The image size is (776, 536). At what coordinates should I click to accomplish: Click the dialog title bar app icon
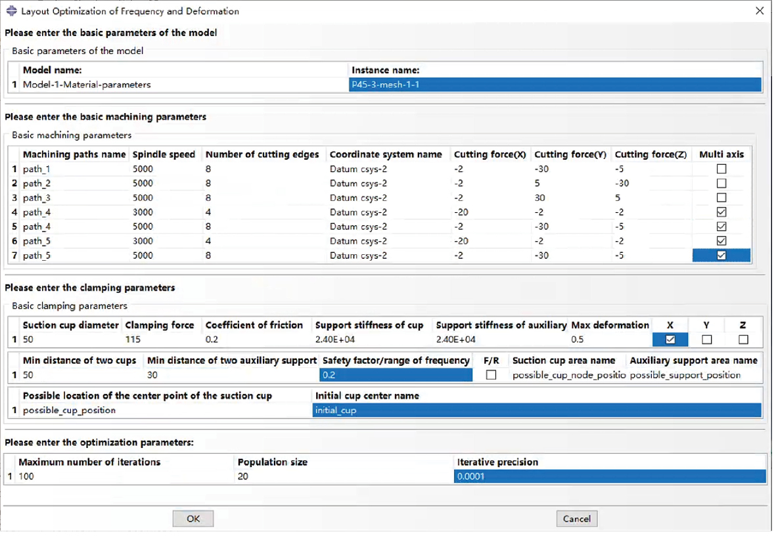tap(11, 11)
